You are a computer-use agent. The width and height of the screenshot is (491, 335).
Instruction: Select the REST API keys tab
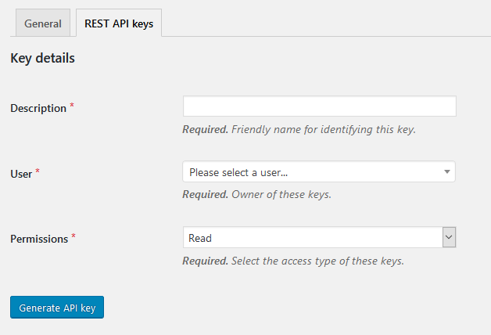coord(119,23)
